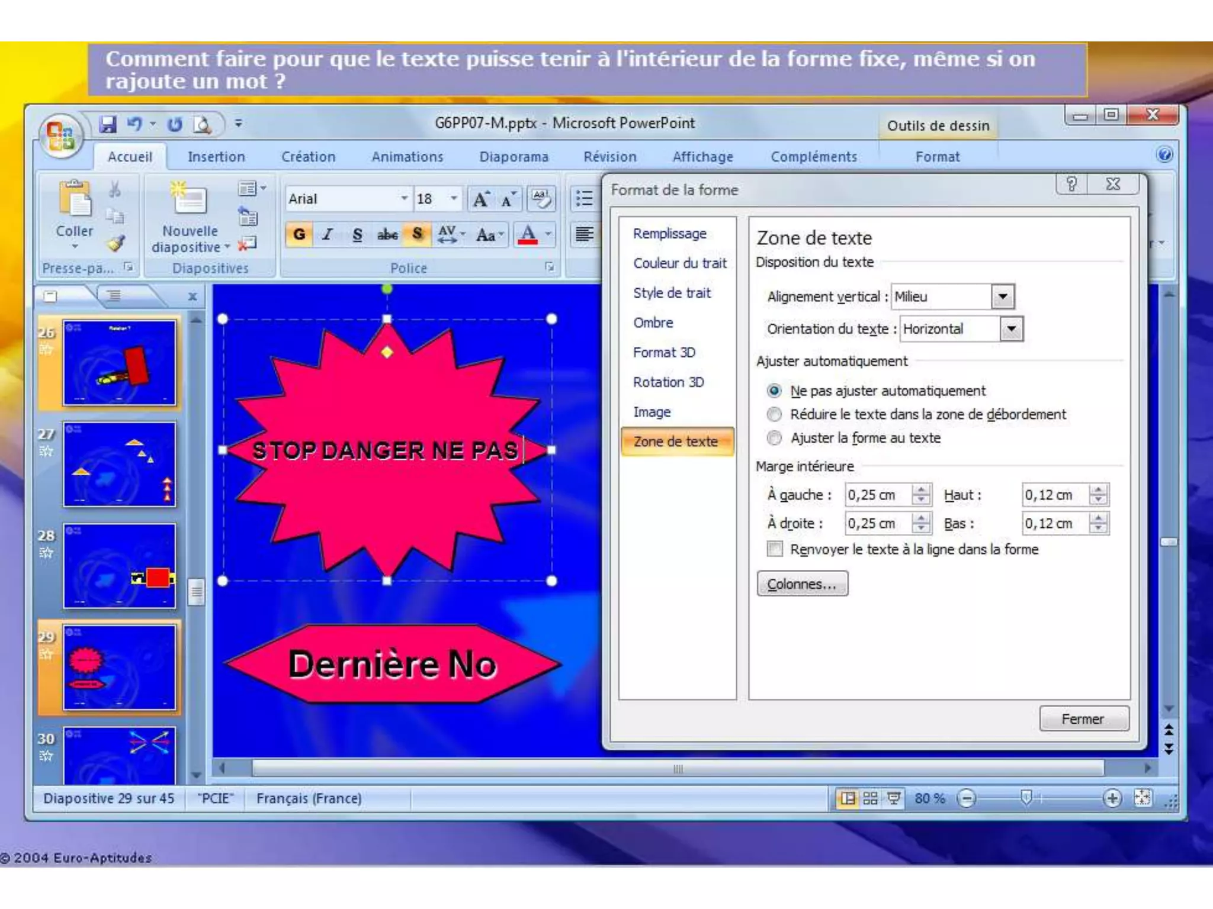
Task: Open the Diaporama tab
Action: pyautogui.click(x=514, y=157)
